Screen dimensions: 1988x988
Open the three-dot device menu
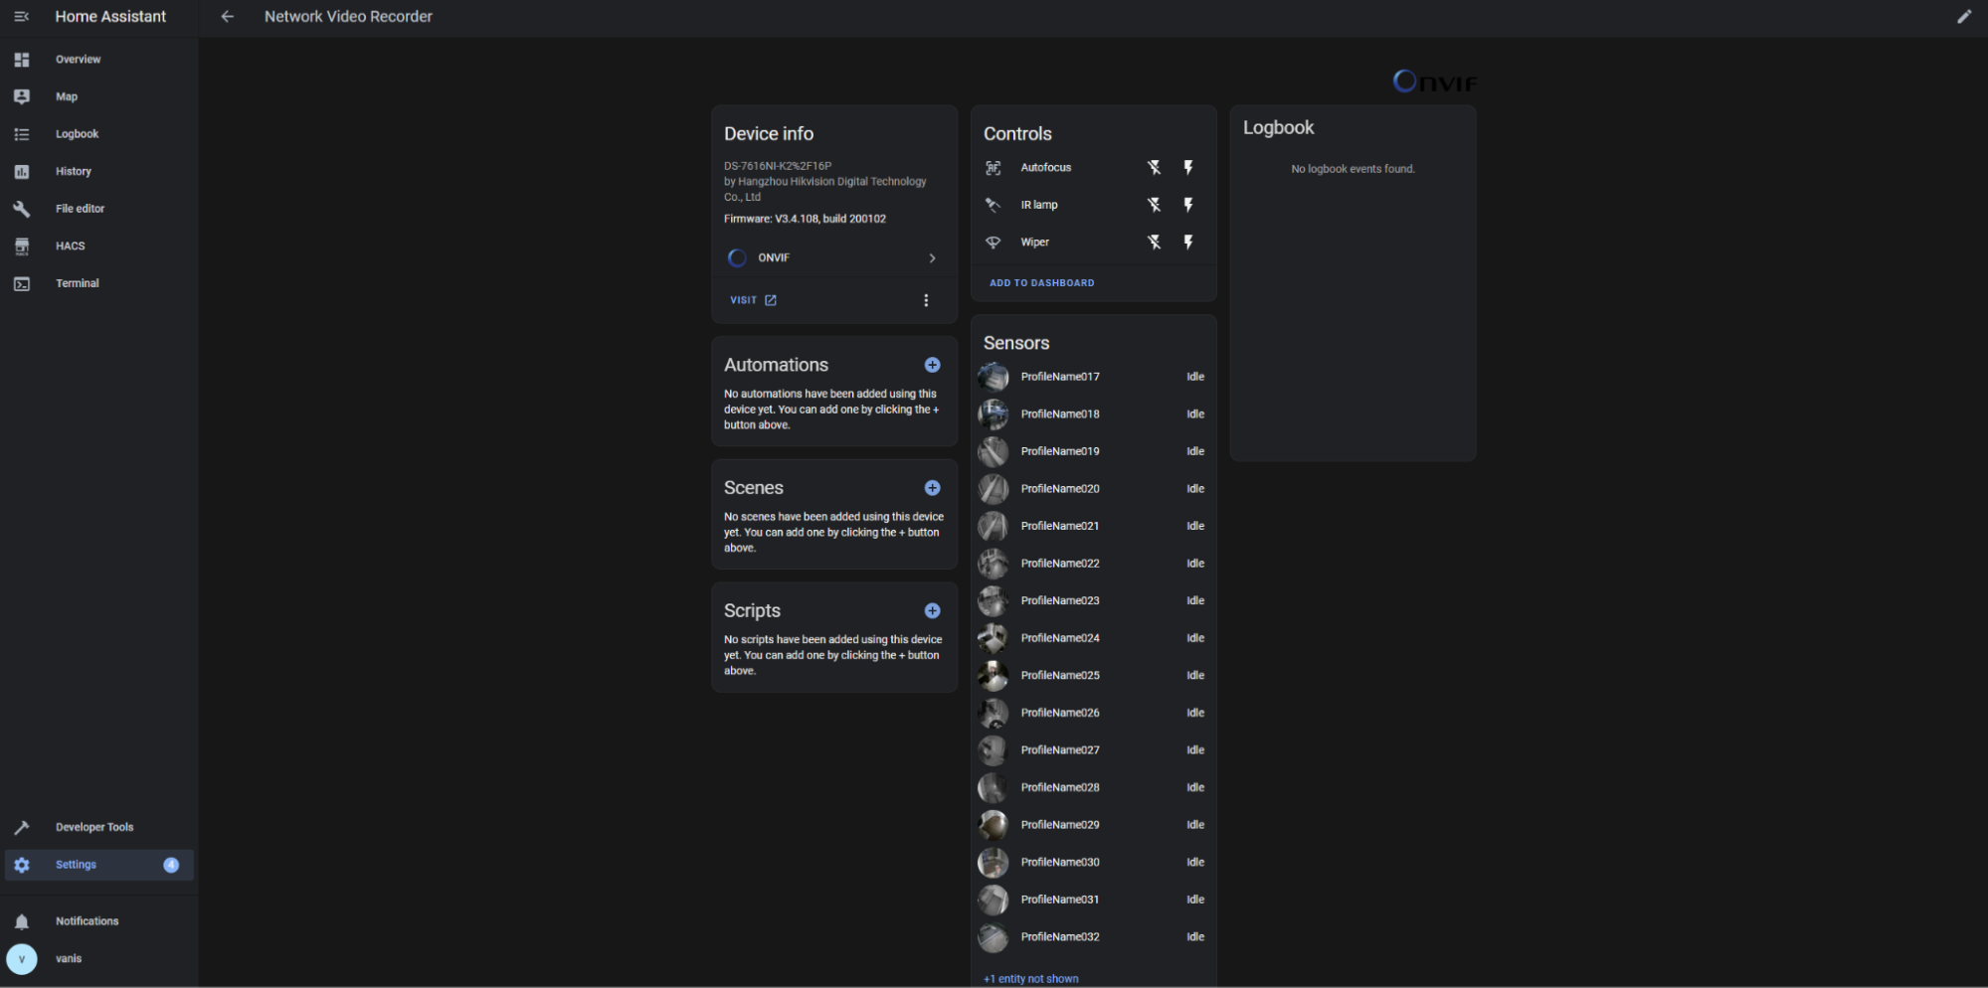coord(926,300)
